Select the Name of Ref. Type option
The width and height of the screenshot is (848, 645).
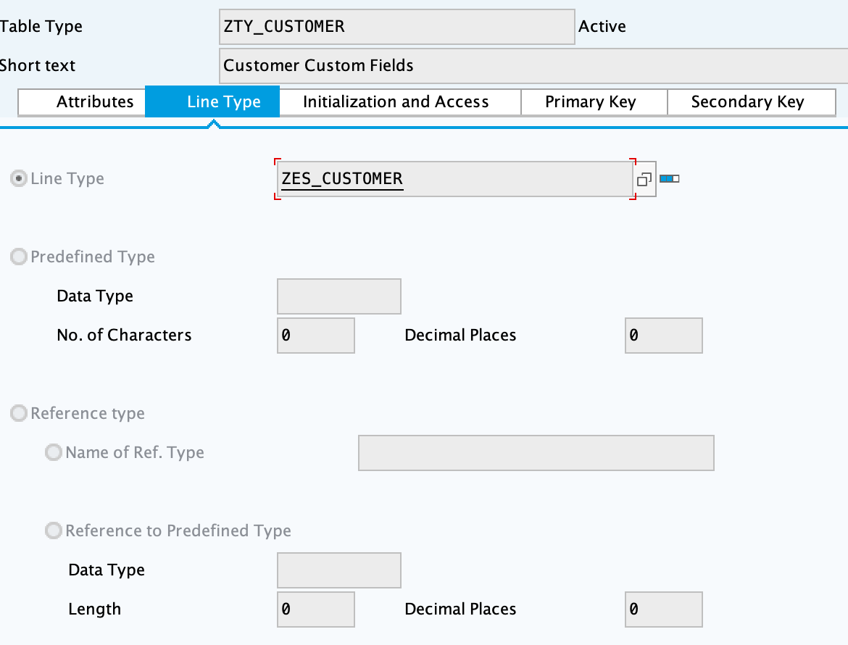pyautogui.click(x=53, y=453)
